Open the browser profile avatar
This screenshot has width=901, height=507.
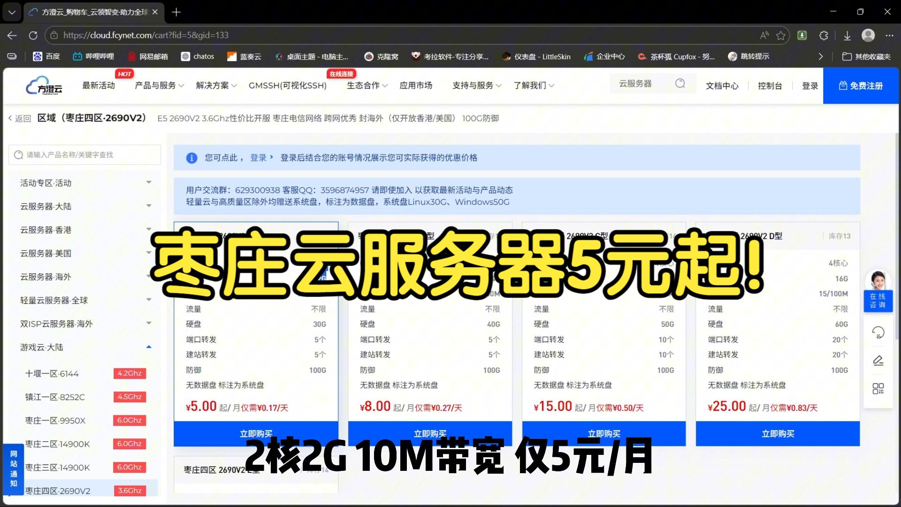coord(868,35)
